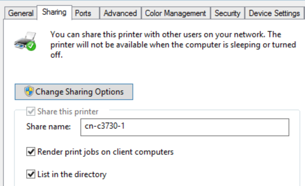The image size is (305, 186).
Task: Switch to the Security tab
Action: 227,13
